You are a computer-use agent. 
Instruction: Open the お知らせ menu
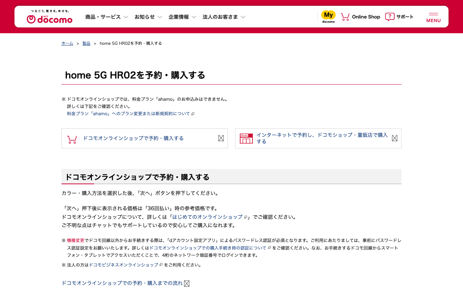click(145, 17)
